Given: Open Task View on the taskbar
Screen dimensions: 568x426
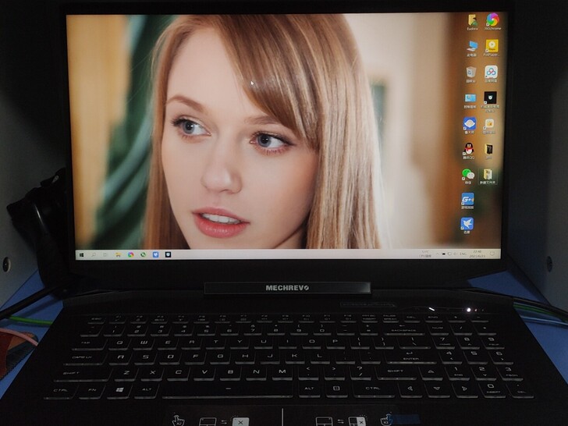Looking at the screenshot, I should point(105,254).
